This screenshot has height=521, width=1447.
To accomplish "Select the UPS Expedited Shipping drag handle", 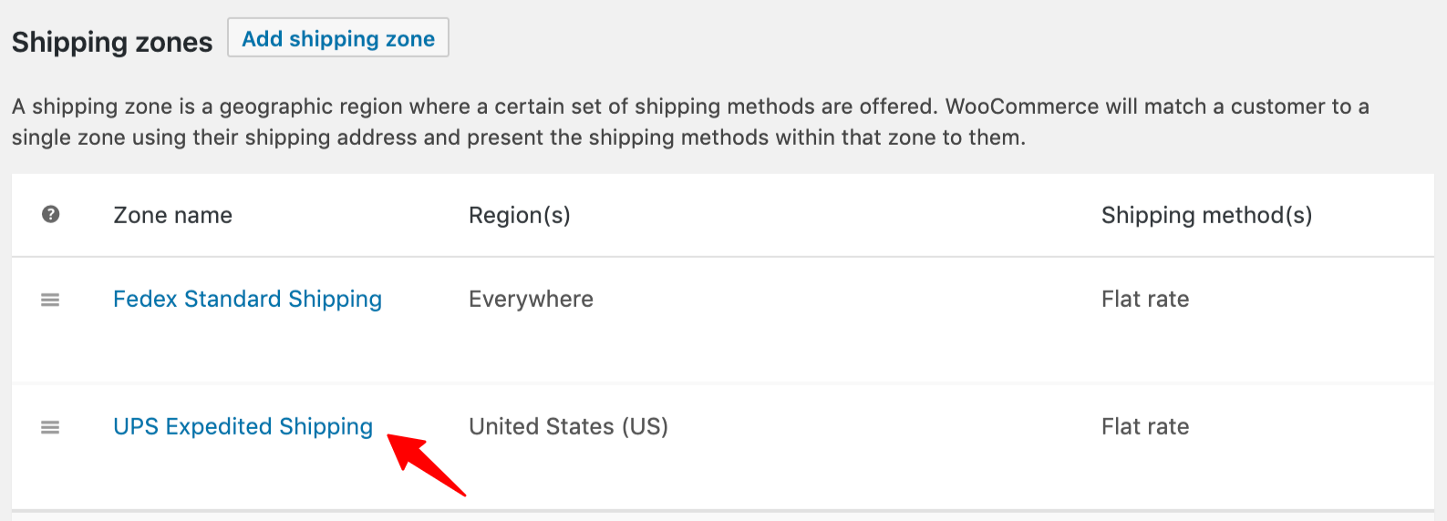I will point(50,427).
